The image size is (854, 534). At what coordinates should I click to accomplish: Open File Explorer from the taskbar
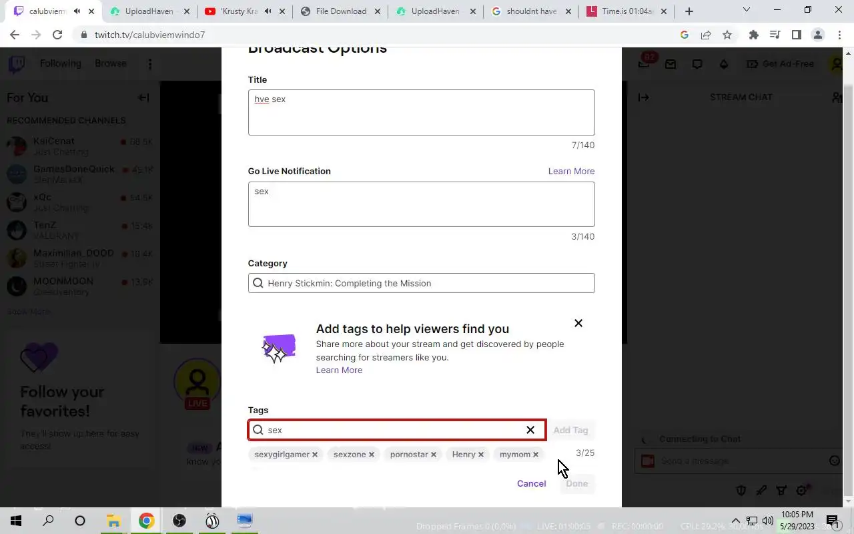113,521
